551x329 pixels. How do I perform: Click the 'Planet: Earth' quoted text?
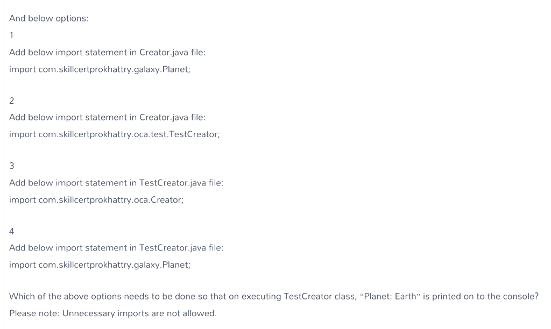390,296
